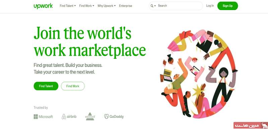Click the search magnifier icon

coord(152,6)
